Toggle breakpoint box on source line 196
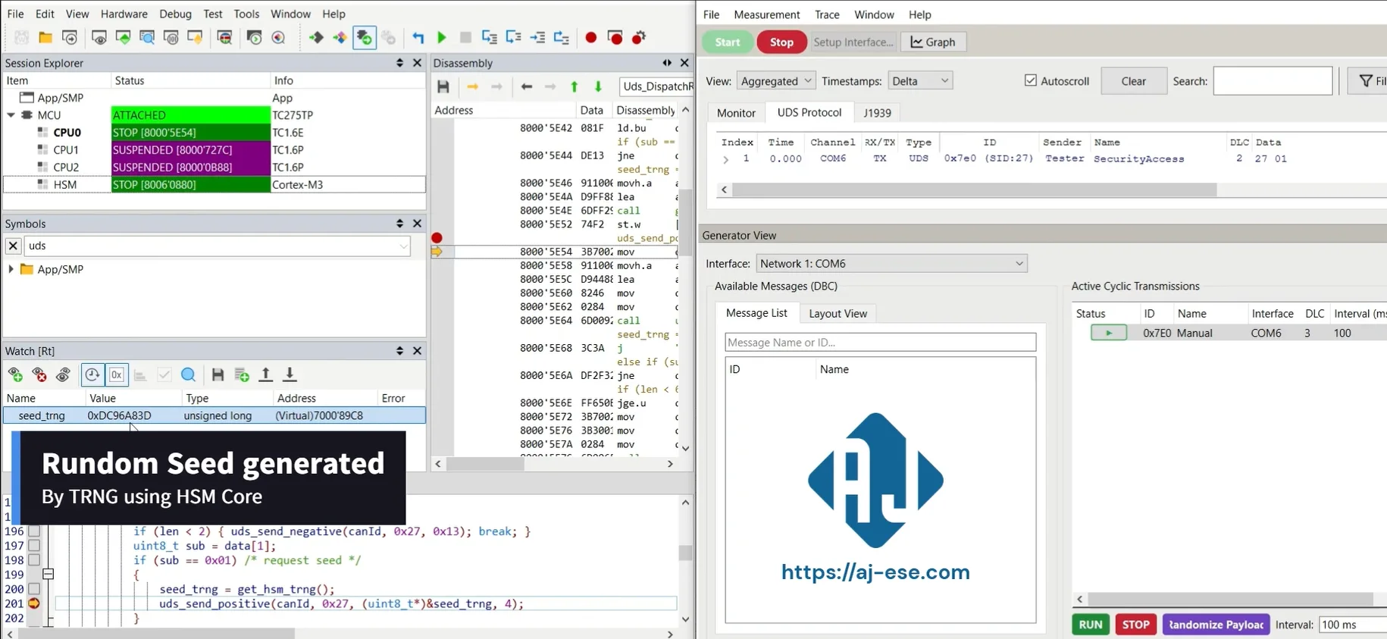This screenshot has height=639, width=1387. pyautogui.click(x=33, y=531)
